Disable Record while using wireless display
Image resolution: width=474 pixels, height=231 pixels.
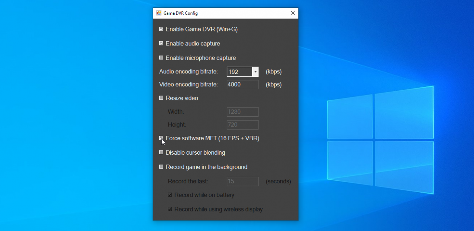(x=170, y=209)
